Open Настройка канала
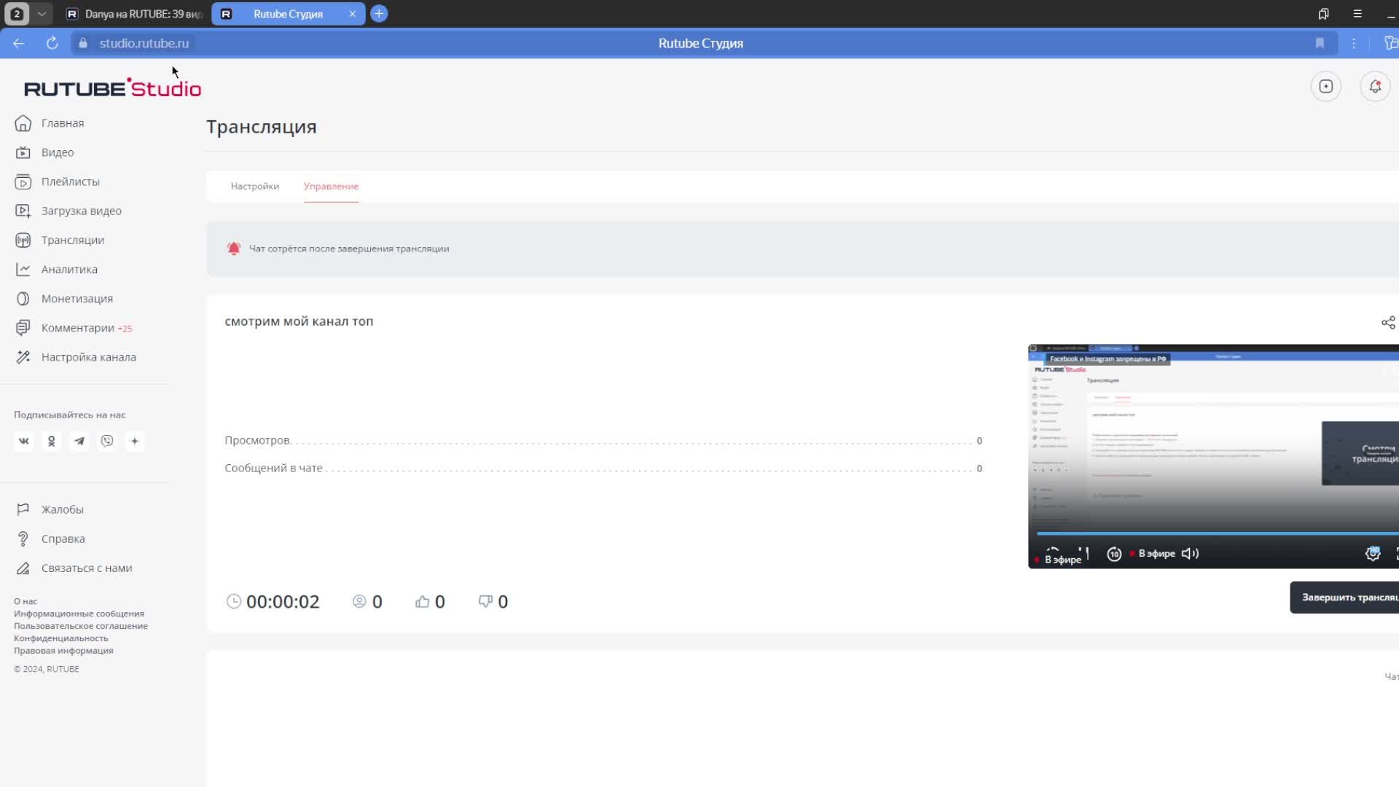Screen dimensions: 1399x787 (x=75, y=357)
